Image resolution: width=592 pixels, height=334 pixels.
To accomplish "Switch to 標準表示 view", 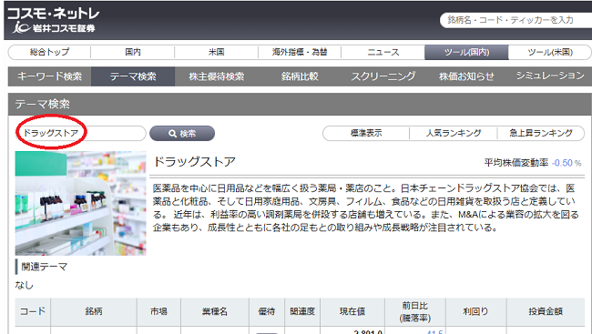I will point(366,133).
